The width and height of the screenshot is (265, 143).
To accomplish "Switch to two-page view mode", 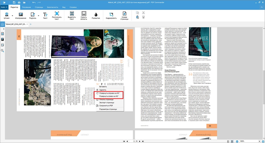I will click(x=232, y=141).
